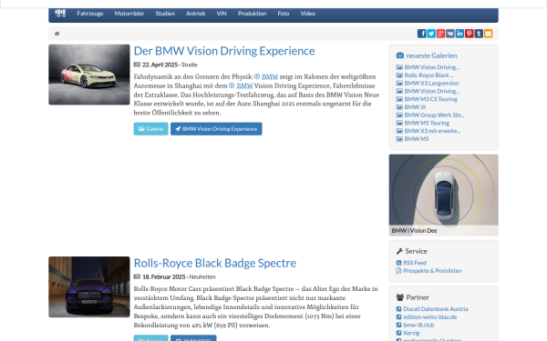
Task: Share page on Pinterest
Action: click(469, 34)
